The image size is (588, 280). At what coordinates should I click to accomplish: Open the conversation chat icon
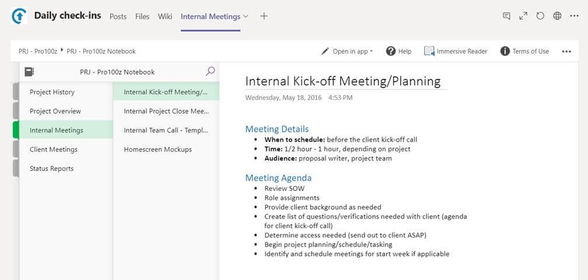coord(506,16)
